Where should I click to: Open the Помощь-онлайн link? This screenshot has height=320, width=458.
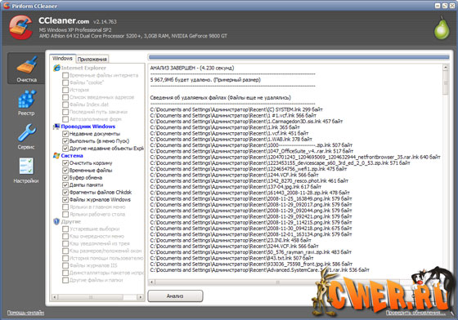[25, 313]
